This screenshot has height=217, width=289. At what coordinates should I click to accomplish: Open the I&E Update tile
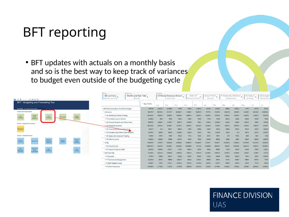click(63, 117)
